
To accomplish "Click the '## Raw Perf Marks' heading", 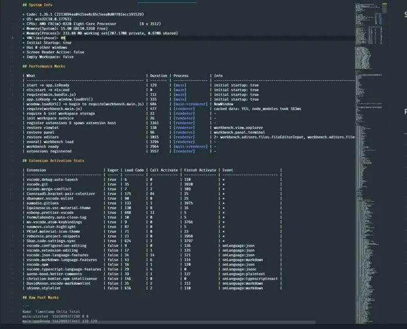I will 41,298.
